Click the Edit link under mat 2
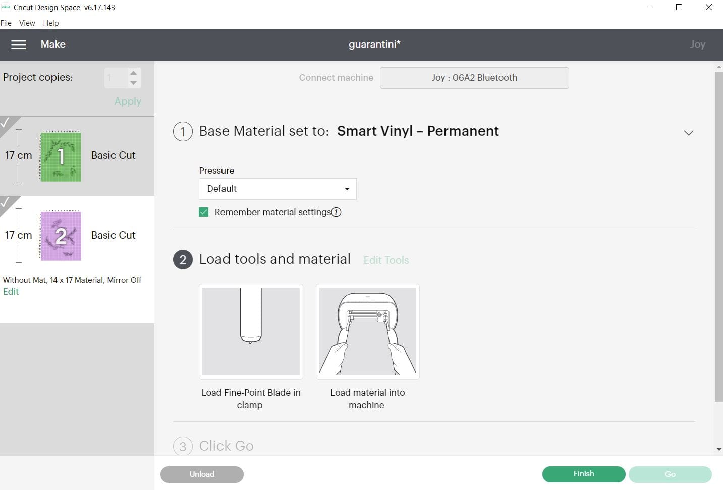 pos(11,292)
